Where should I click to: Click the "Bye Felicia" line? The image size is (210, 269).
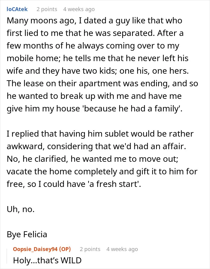(27, 234)
